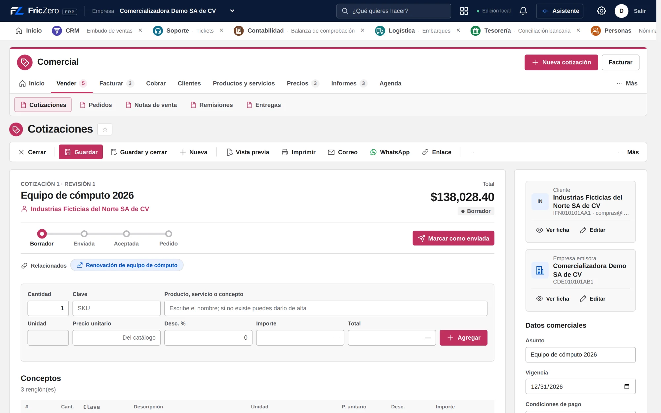Open the Facturar tab in Comercial
This screenshot has width=661, height=413.
pos(116,83)
